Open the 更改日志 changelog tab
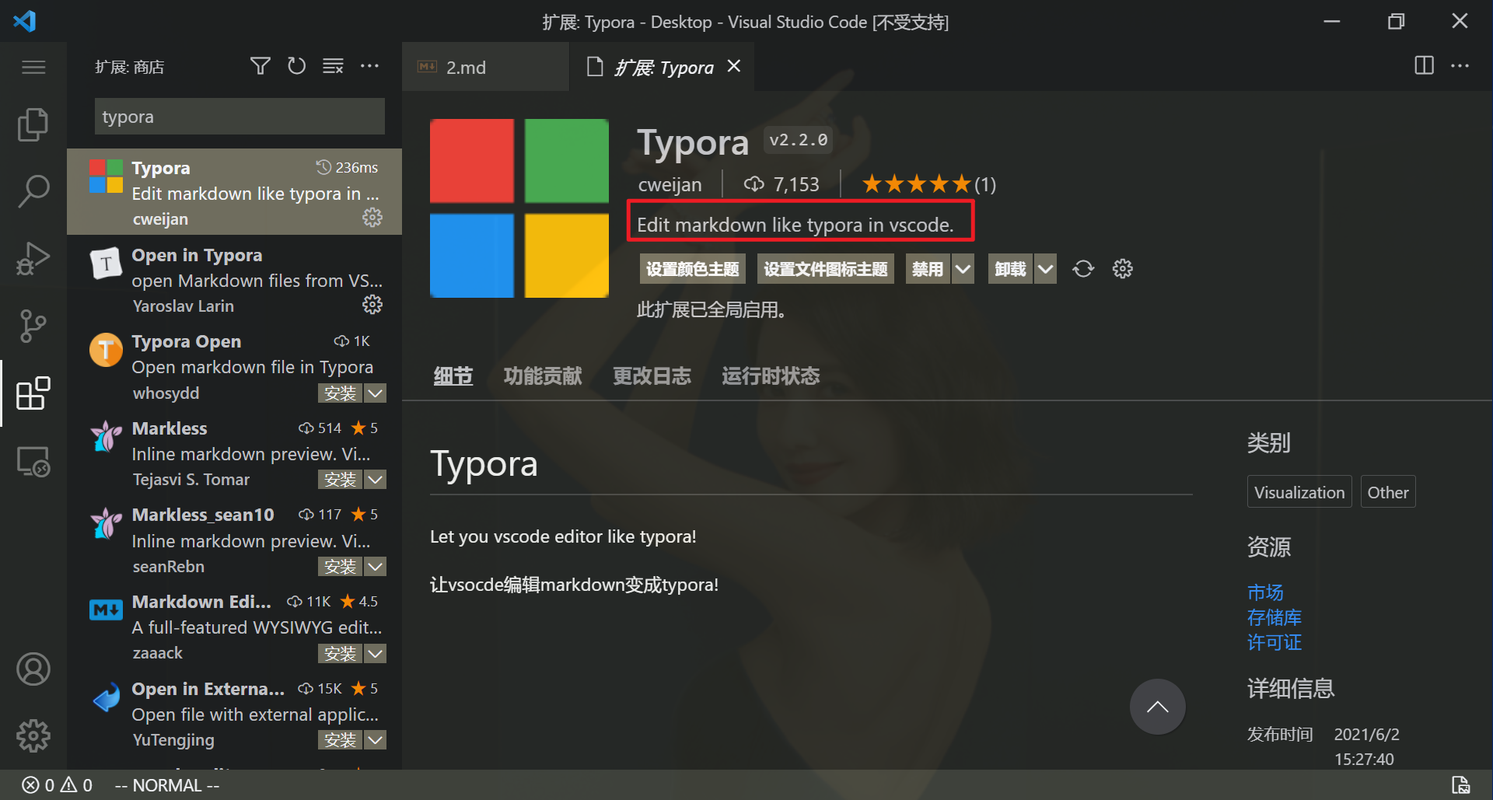Screen dimensions: 1493x800 [x=652, y=376]
